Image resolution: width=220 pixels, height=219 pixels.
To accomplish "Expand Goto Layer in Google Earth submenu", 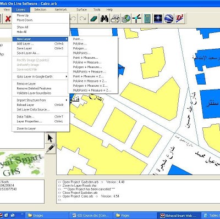I will click(x=41, y=77).
